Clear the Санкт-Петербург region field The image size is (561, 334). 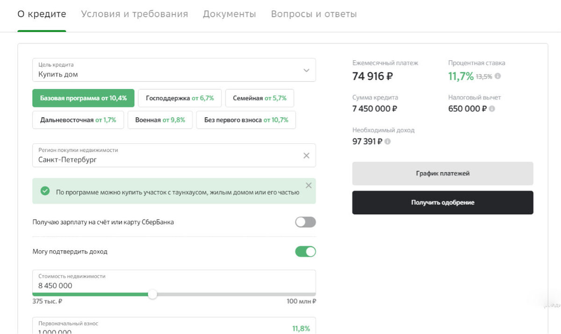tap(307, 155)
